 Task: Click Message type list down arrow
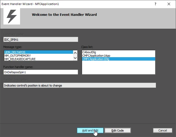tap(75, 58)
